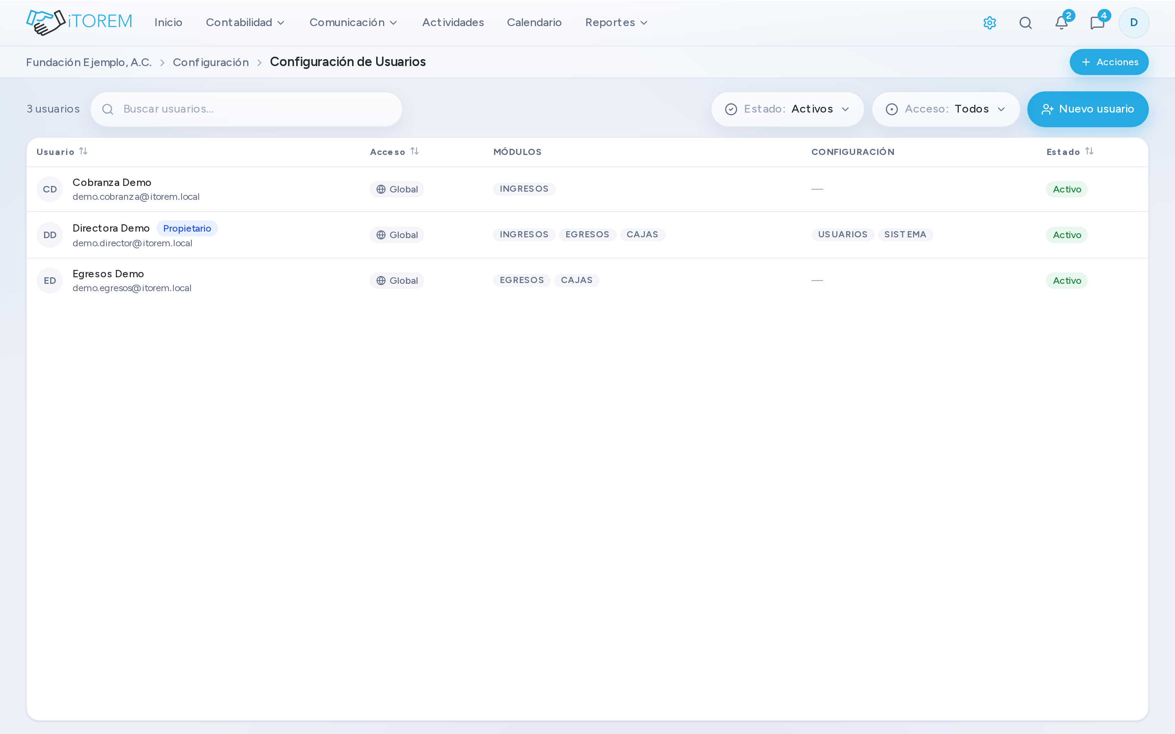Go back to Configuración breadcrumb

(211, 62)
